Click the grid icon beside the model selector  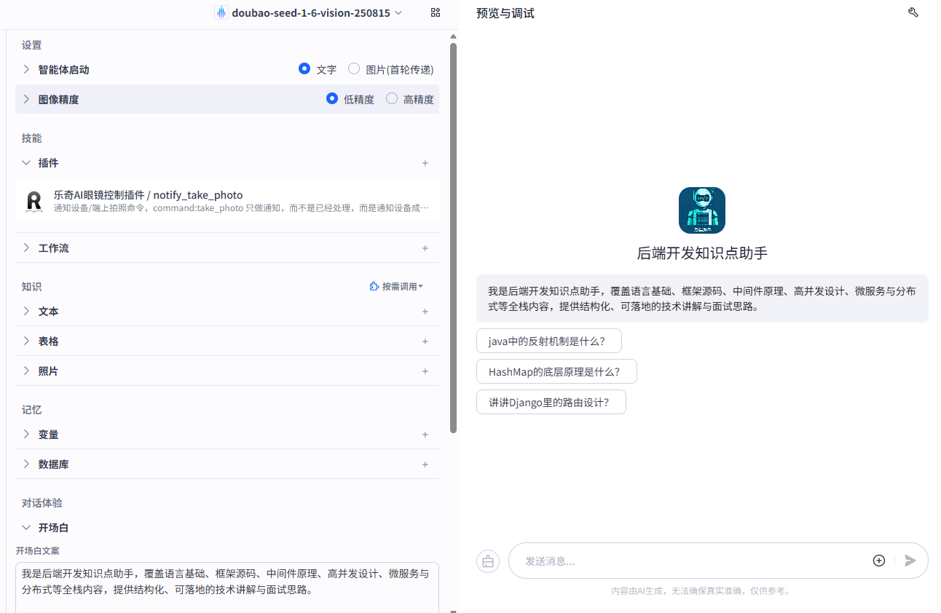click(x=435, y=12)
